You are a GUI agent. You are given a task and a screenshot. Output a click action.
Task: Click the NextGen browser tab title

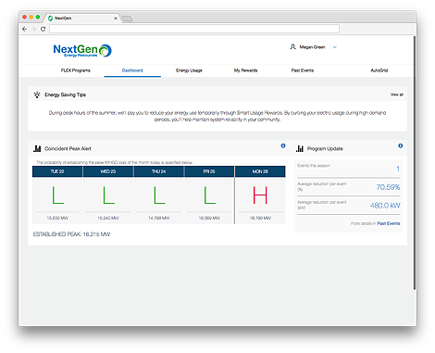63,19
